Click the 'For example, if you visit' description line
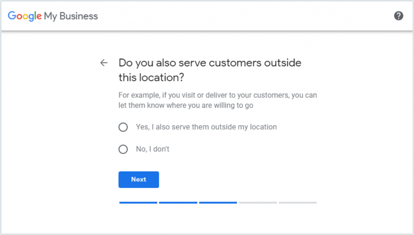The height and width of the screenshot is (235, 414). click(218, 96)
